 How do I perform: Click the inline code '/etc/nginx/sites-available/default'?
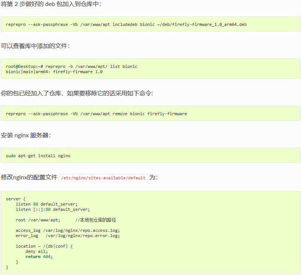[x=103, y=178]
